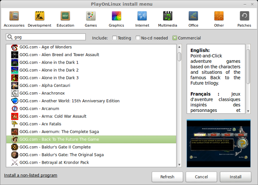Viewport: 258px width, 185px height.
Task: Select GOG.com - Baldur's Gate: The Original Saga
Action: pos(91,155)
